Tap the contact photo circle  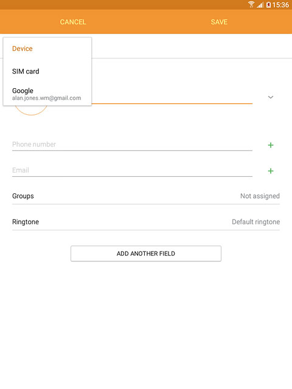pos(31,111)
